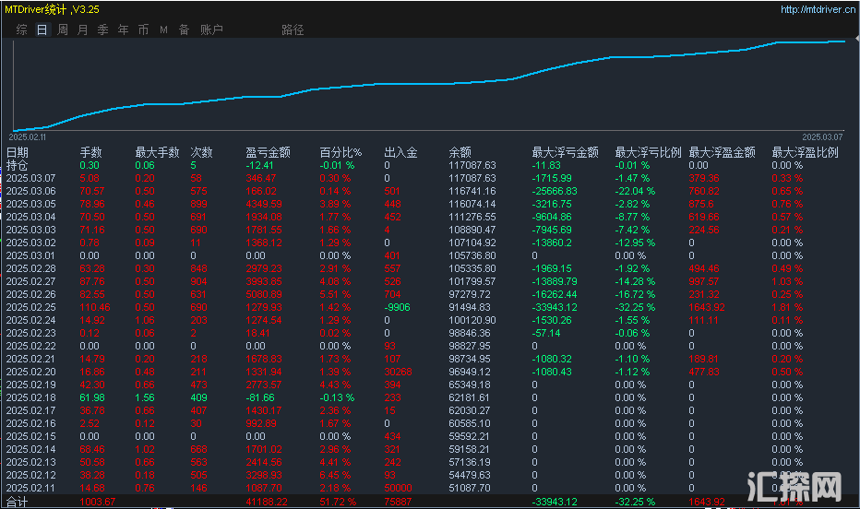The height and width of the screenshot is (509, 860).
Task: Click the 盈亏金额 column header
Action: (x=268, y=153)
